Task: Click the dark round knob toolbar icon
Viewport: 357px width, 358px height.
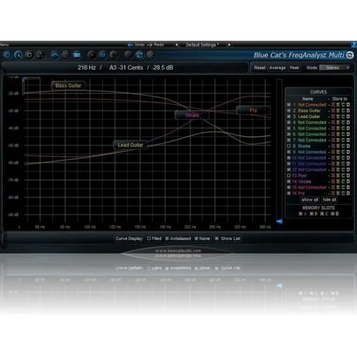Action: [x=92, y=55]
